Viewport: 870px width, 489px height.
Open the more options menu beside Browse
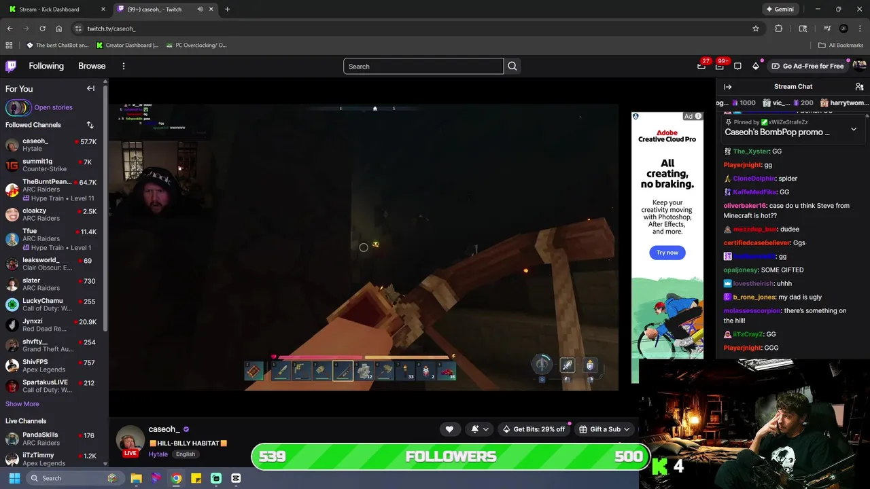124,66
